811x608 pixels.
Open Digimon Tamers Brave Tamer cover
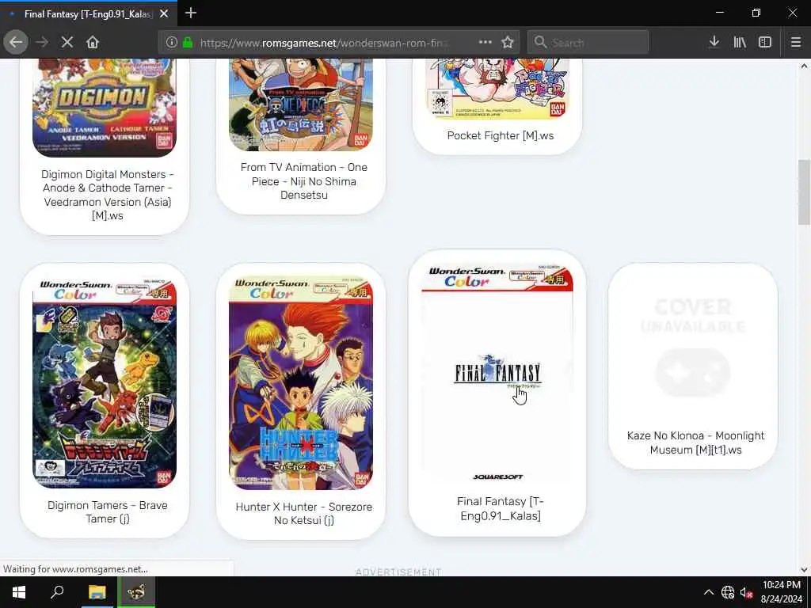click(x=105, y=382)
